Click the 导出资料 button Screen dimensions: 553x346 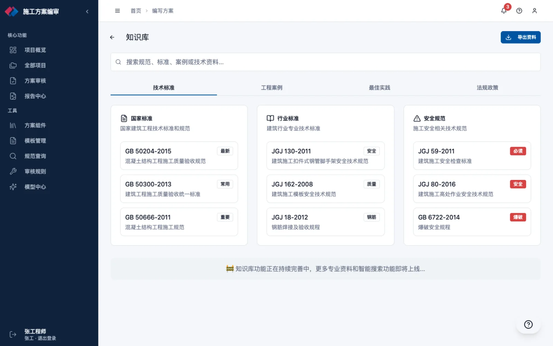(521, 37)
